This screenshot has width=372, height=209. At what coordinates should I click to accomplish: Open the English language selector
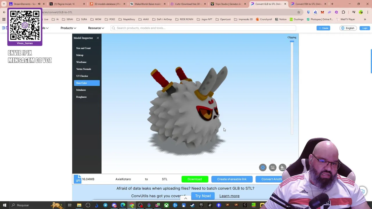pos(348,28)
